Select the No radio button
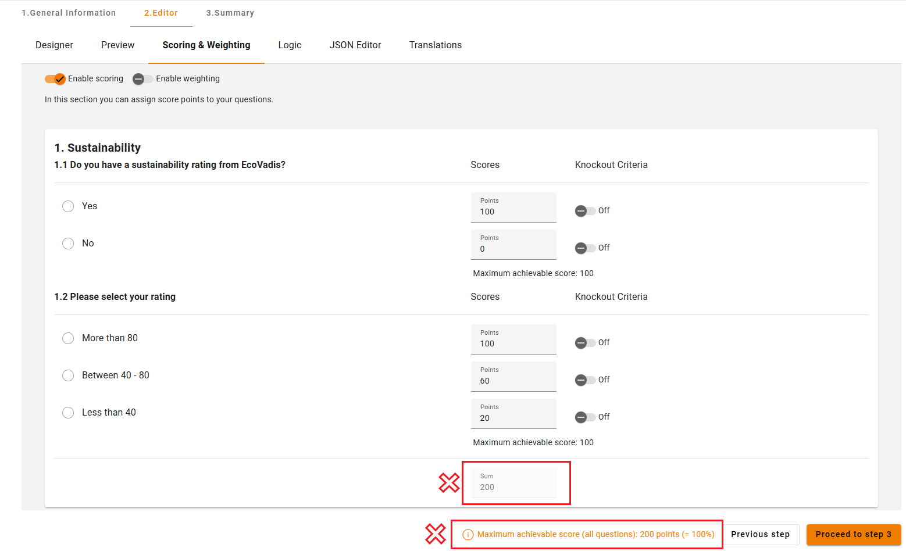This screenshot has height=551, width=906. tap(68, 244)
